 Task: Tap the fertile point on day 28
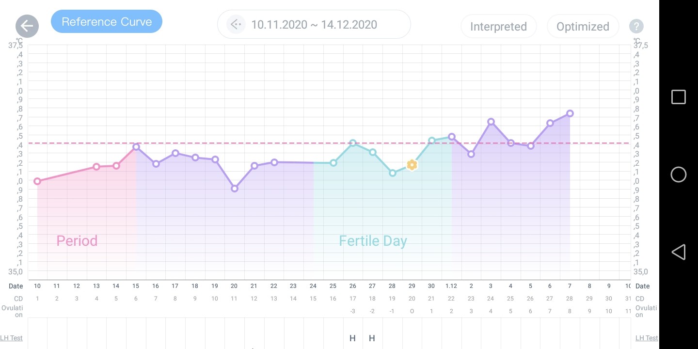point(393,173)
